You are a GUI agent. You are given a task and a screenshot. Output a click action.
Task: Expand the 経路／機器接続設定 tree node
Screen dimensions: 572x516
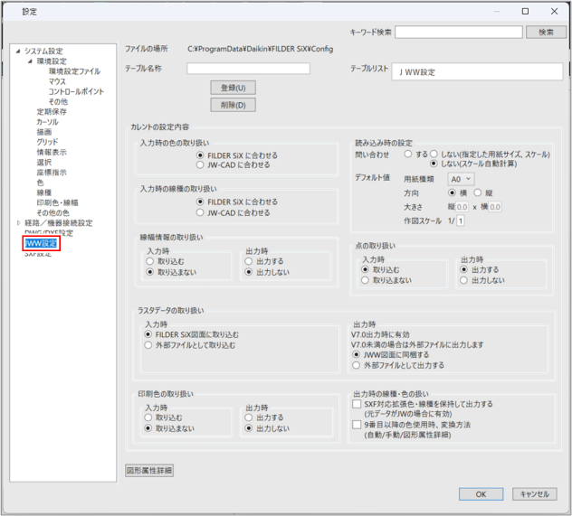(18, 222)
